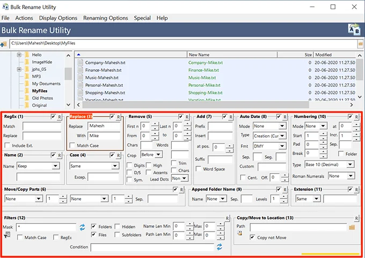Select the Old Photos folder in tree
This screenshot has width=365, height=258.
pyautogui.click(x=42, y=98)
